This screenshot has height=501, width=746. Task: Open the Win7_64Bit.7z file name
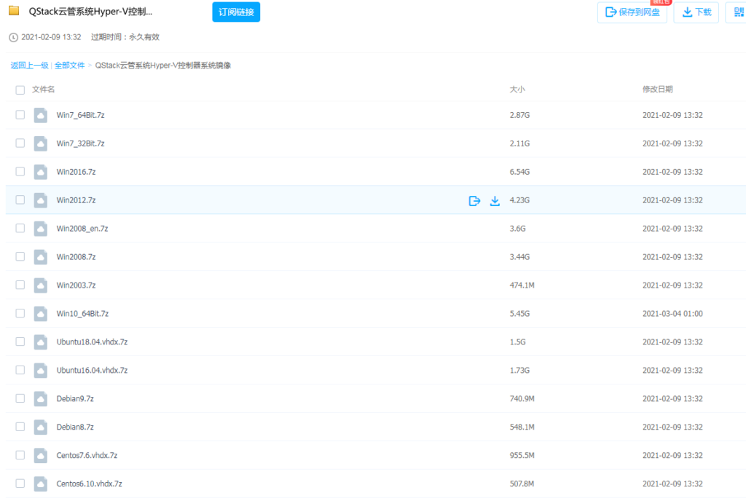[80, 115]
